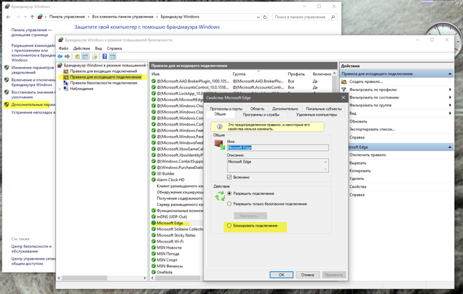Click green check icon beside 3D Builder

153,174
